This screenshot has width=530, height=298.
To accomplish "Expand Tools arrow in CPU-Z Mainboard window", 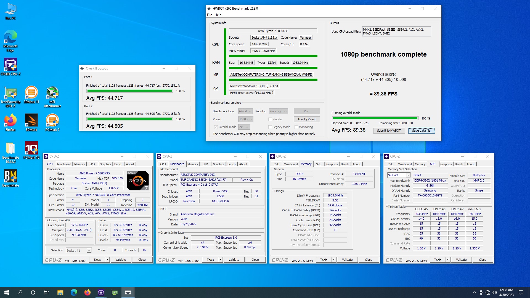I will click(220, 260).
